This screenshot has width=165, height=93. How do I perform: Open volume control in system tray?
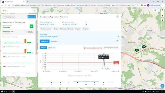151,91
